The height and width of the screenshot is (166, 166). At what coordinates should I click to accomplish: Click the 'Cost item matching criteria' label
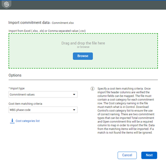[x=26, y=104]
